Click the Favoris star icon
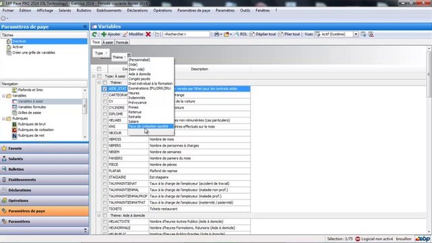 pyautogui.click(x=4, y=148)
